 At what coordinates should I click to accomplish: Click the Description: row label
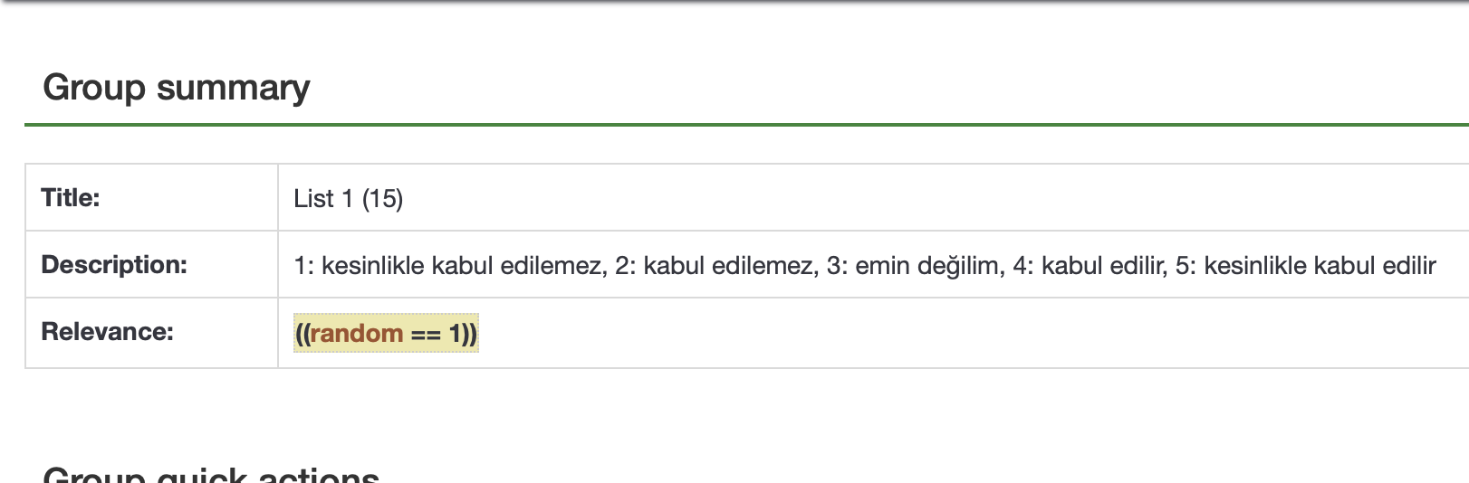click(x=114, y=265)
